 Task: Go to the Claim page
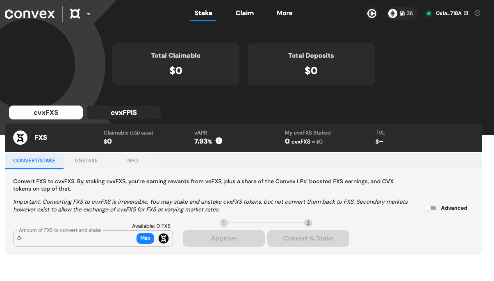click(x=244, y=13)
